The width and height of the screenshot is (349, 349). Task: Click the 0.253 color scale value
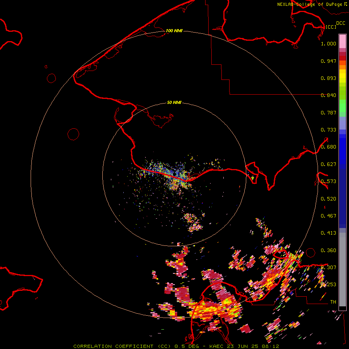328,285
